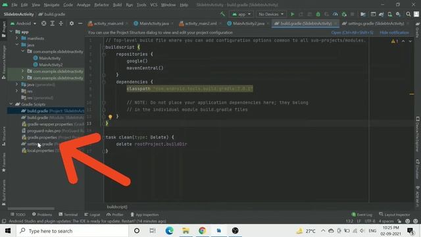Expand the manifests folder

(x=17, y=38)
